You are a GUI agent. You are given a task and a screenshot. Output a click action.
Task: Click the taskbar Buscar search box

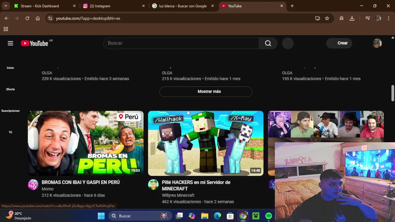coord(140,216)
